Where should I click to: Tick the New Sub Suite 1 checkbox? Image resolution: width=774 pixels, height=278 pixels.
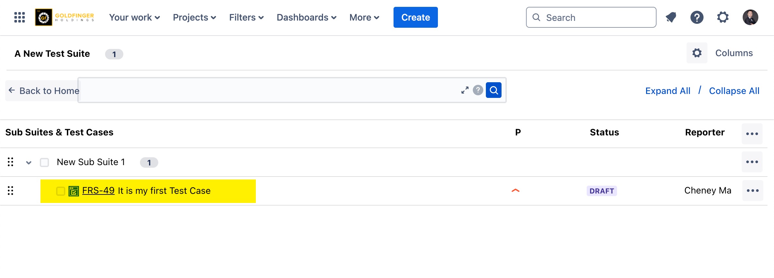[x=44, y=162]
